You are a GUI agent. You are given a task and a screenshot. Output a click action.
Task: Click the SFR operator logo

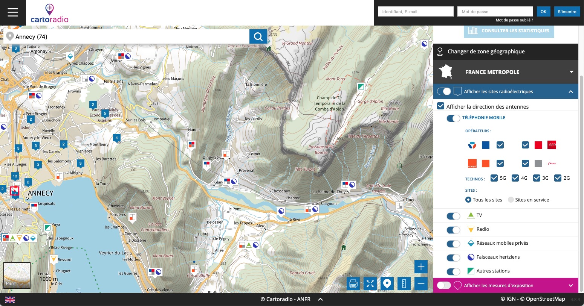coord(552,145)
